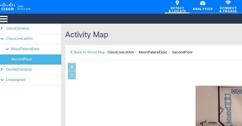Select SecondFloor in the sidebar tree
Screen dimensions: 242x126
coord(30,60)
